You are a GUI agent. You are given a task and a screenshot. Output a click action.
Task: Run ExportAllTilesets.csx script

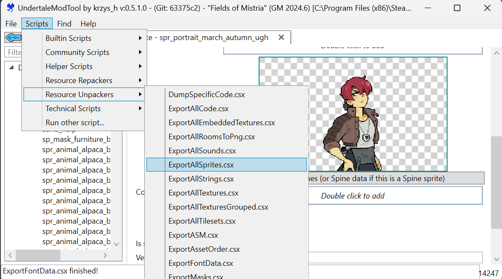pyautogui.click(x=226, y=221)
